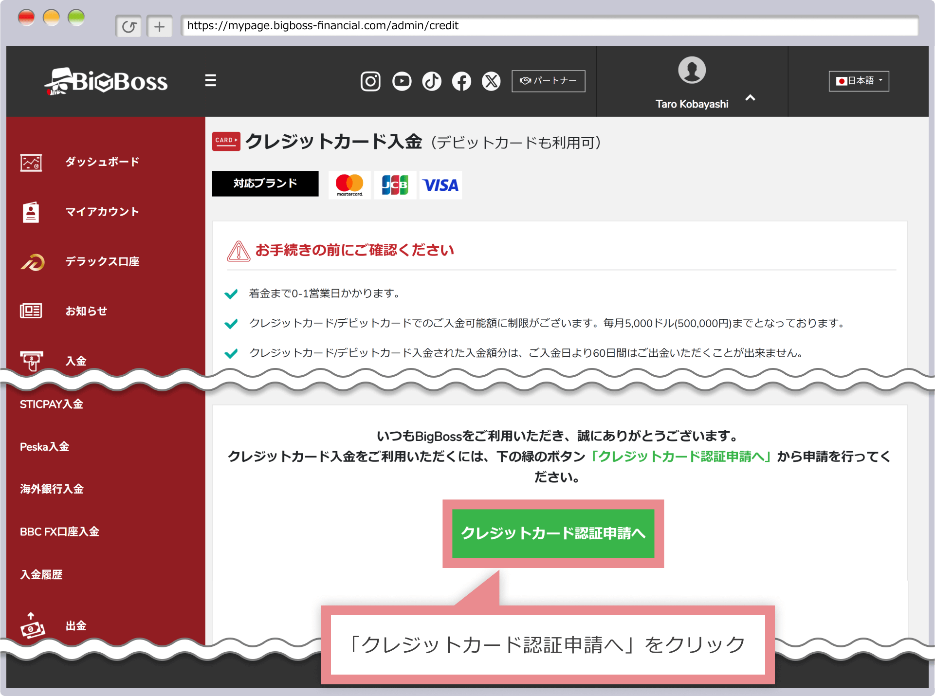Open the X (Twitter) icon
935x696 pixels.
click(x=491, y=81)
